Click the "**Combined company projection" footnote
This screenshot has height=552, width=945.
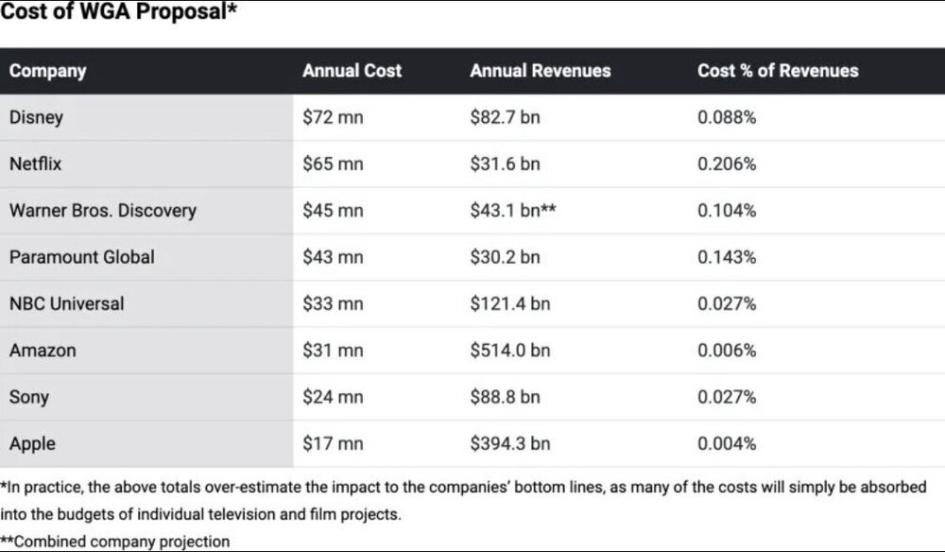coord(115,542)
